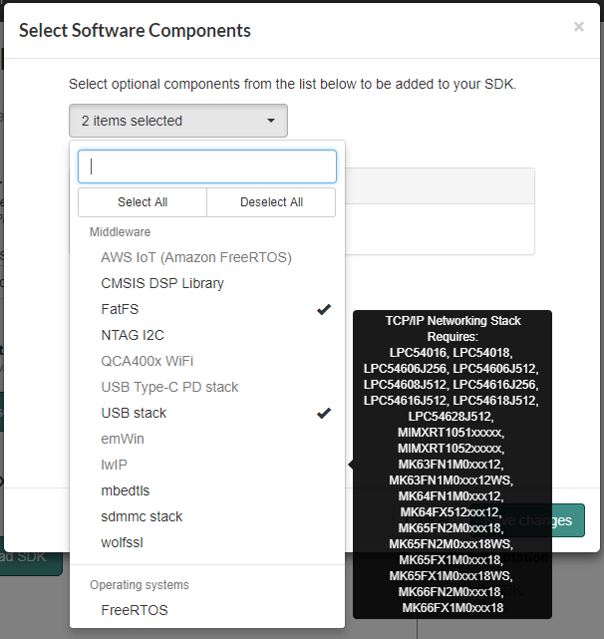Screen dimensions: 604x639
Task: Click the lwIP list item
Action: [x=115, y=465]
